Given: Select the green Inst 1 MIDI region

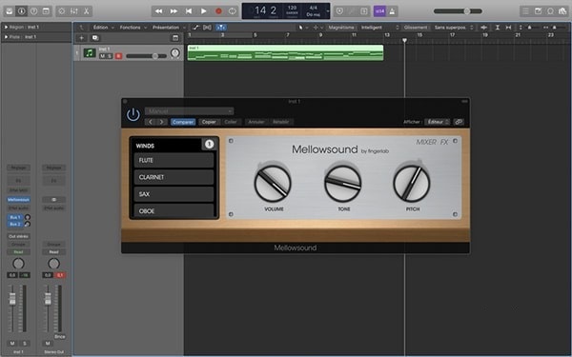Looking at the screenshot, I should pos(285,52).
